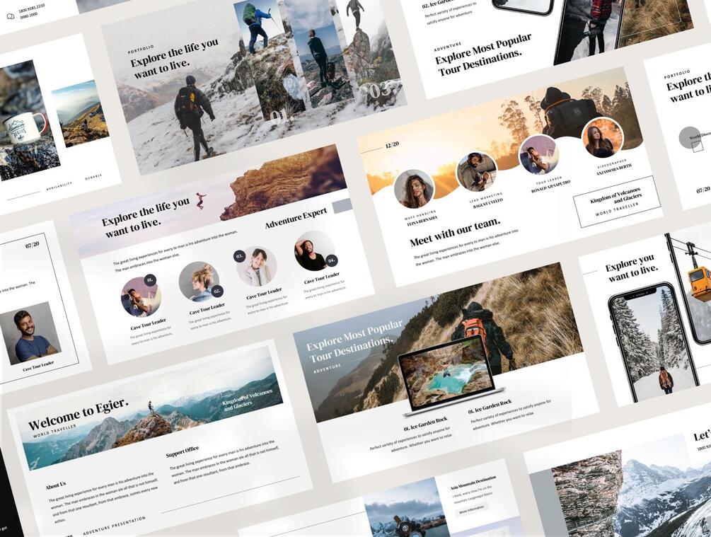Click black 'Explore Most Popular Tour Destinations.' on top slide
The width and height of the screenshot is (711, 537).
coord(482,55)
